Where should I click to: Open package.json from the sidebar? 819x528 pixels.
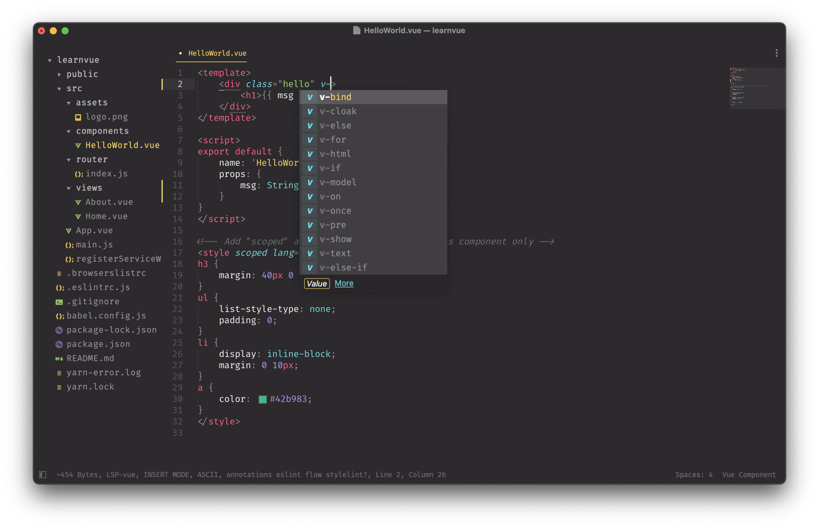[x=98, y=344]
